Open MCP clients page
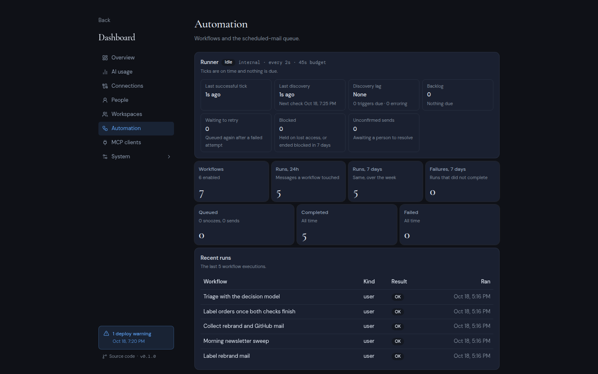 point(136,143)
